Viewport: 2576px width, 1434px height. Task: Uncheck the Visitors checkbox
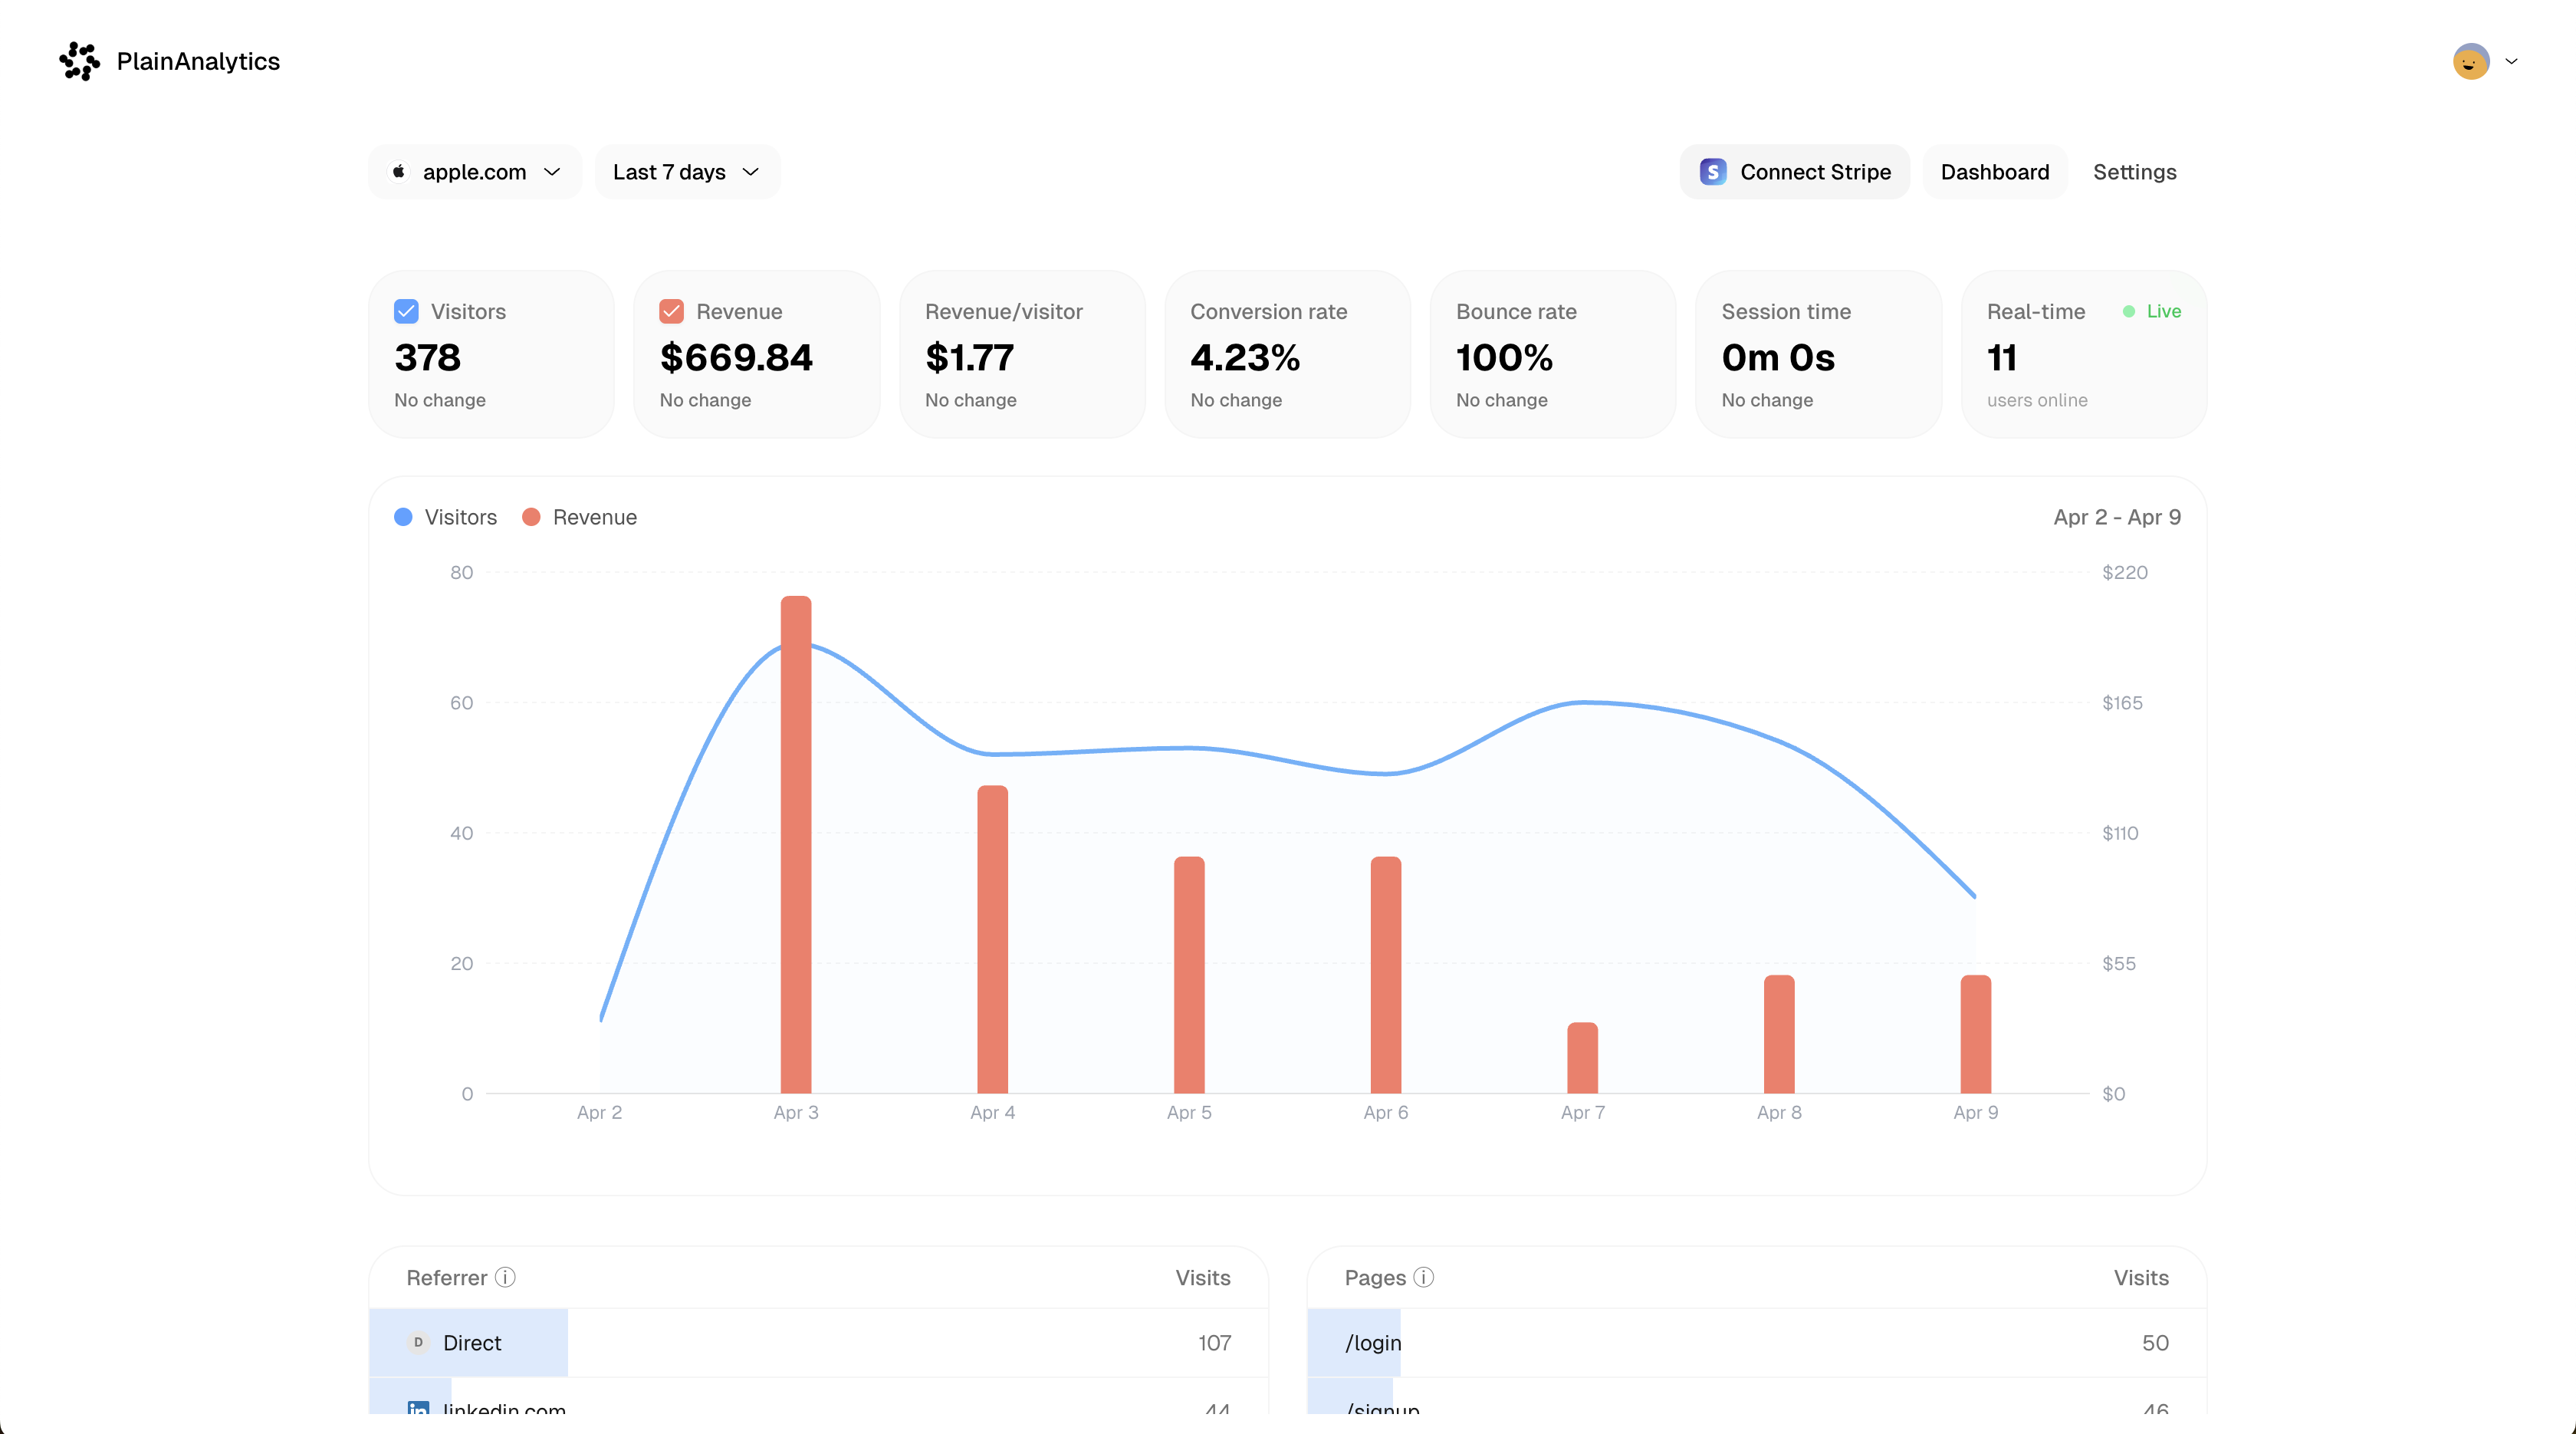(406, 311)
